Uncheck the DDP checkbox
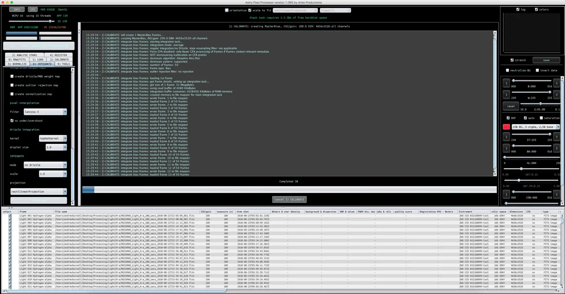The image size is (565, 294). [508, 118]
